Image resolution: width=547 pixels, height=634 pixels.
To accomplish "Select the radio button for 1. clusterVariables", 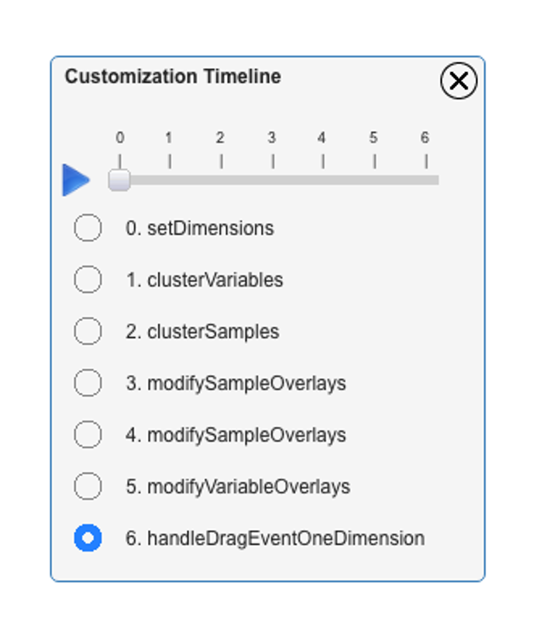I will (88, 280).
